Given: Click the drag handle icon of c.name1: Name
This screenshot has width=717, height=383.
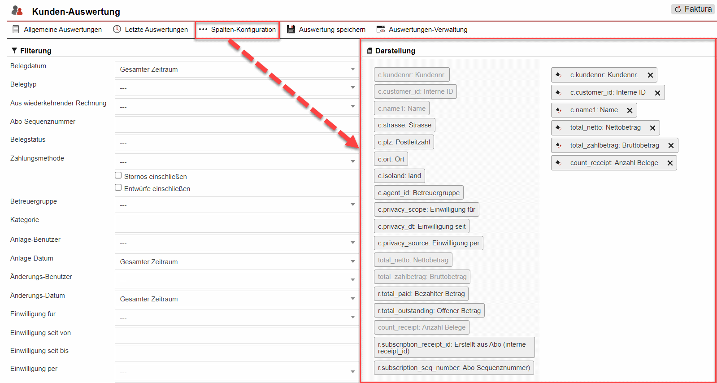Looking at the screenshot, I should [x=558, y=110].
